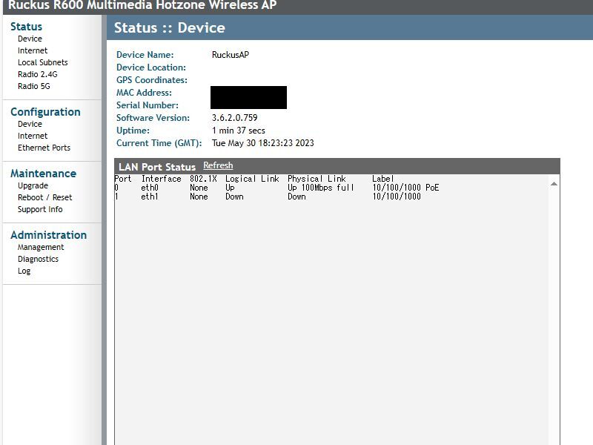Screen dimensions: 593x445
Task: Click the Ruckus R600 page title bar text
Action: pyautogui.click(x=142, y=5)
